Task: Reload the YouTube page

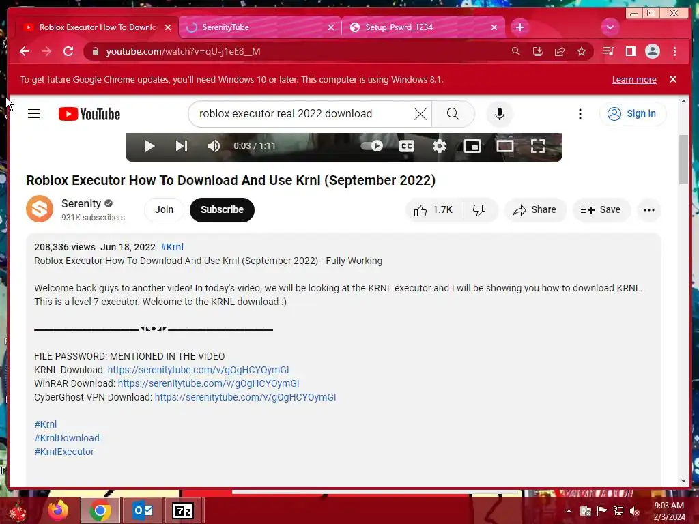Action: [68, 51]
